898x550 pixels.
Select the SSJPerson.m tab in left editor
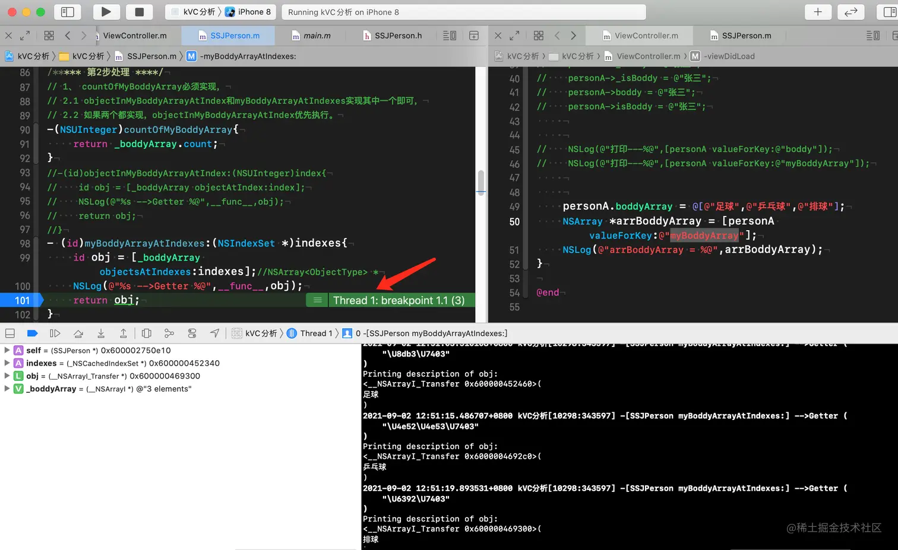pos(229,36)
